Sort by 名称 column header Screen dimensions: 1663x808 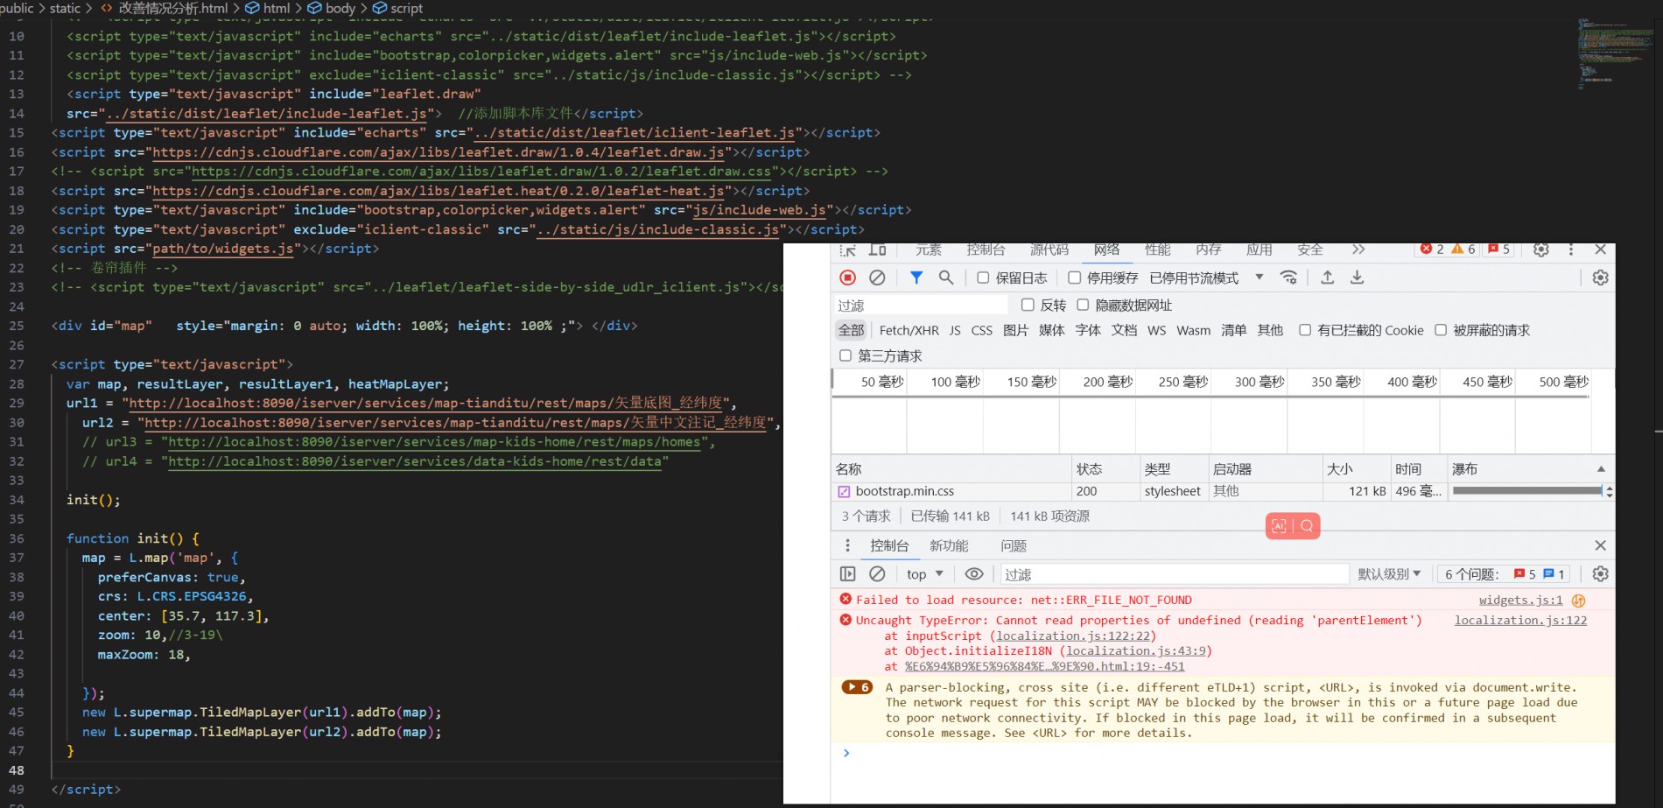pos(951,469)
